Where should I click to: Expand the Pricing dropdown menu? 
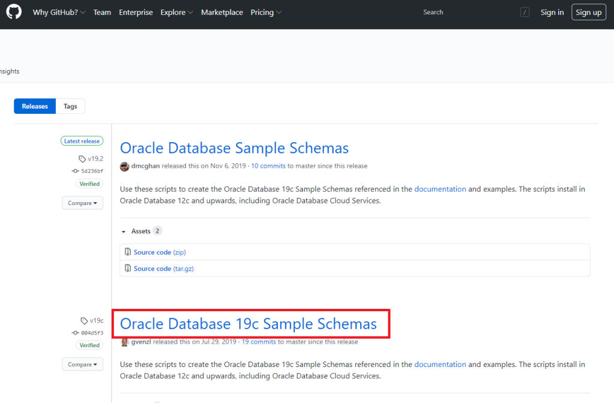pos(266,12)
